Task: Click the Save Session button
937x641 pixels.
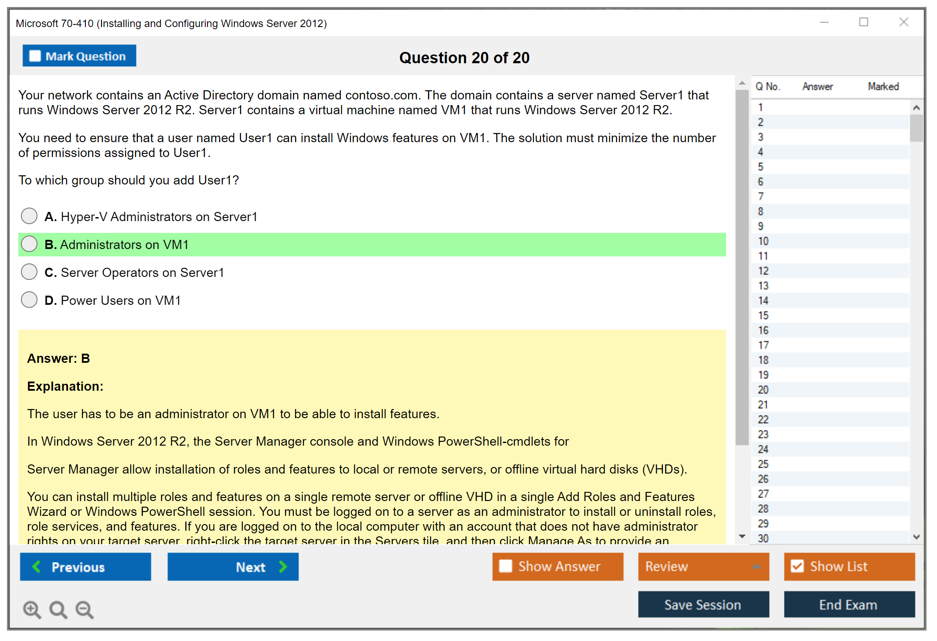Action: click(x=703, y=604)
